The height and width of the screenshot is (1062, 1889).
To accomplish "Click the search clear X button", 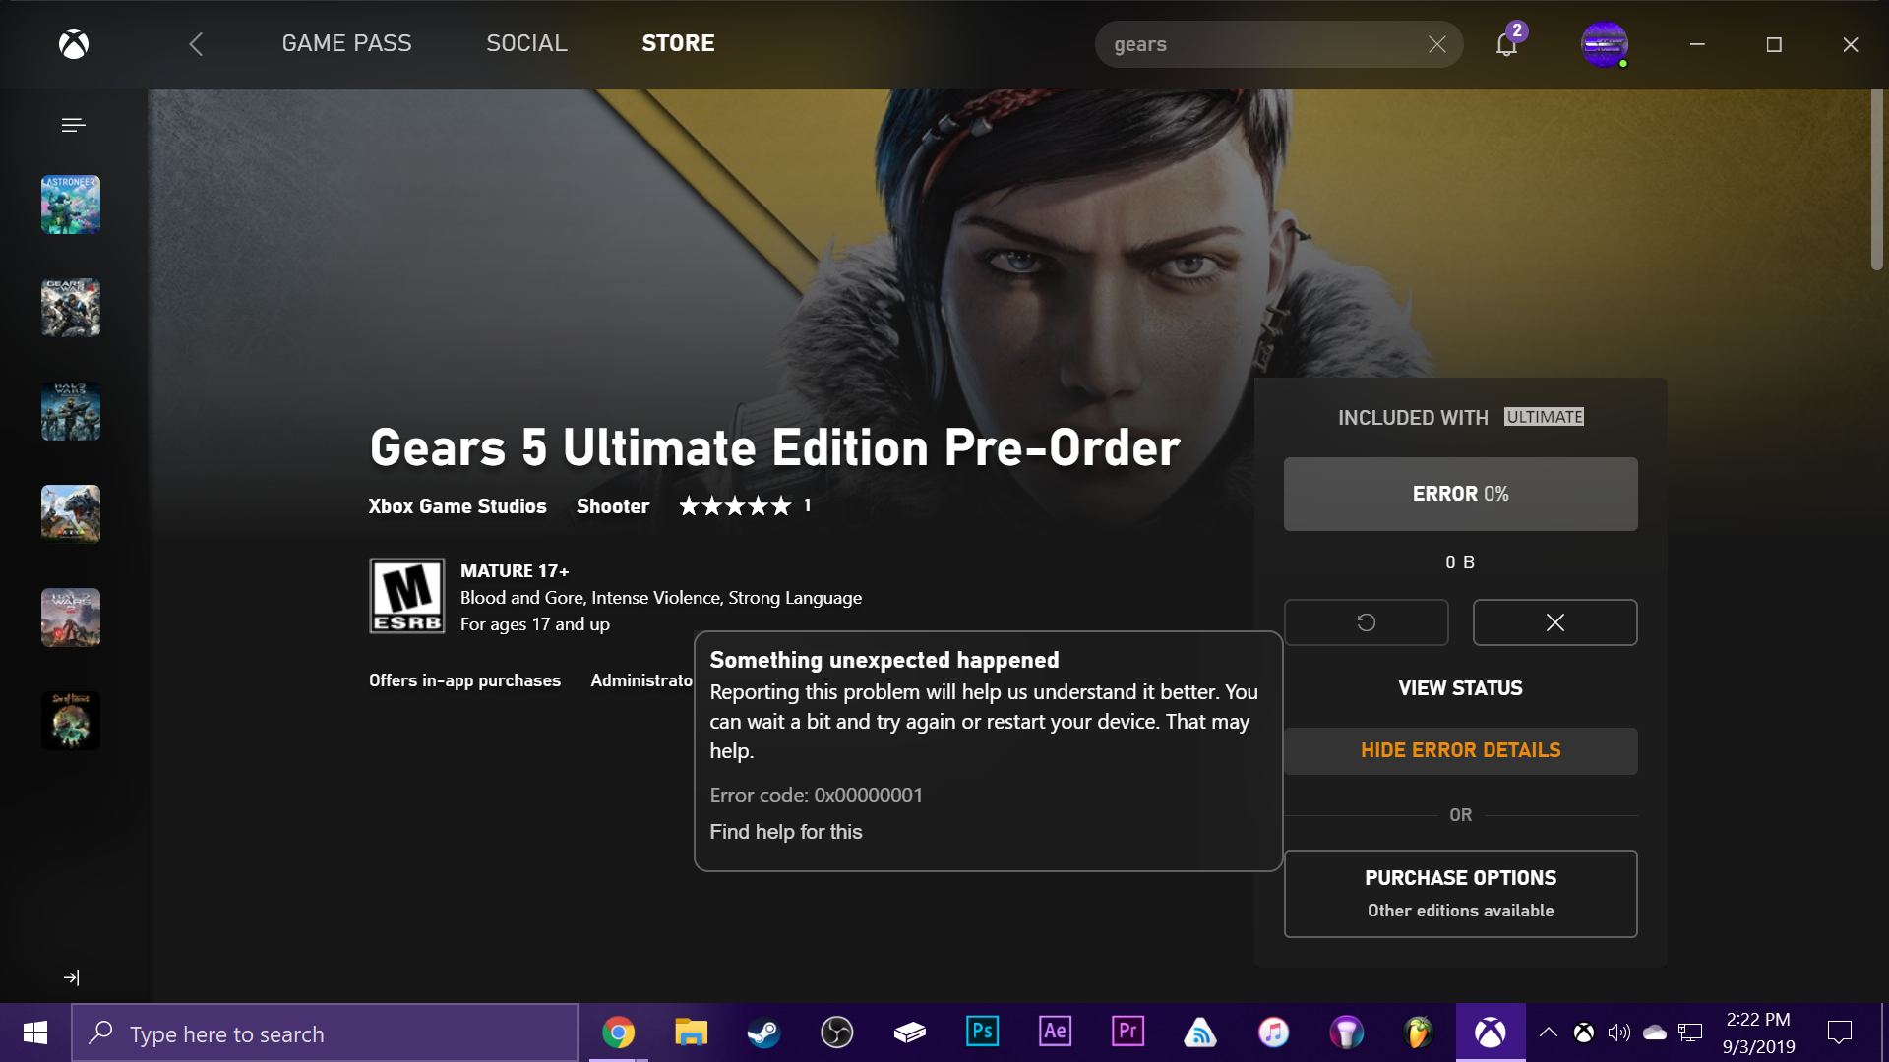I will 1436,44.
